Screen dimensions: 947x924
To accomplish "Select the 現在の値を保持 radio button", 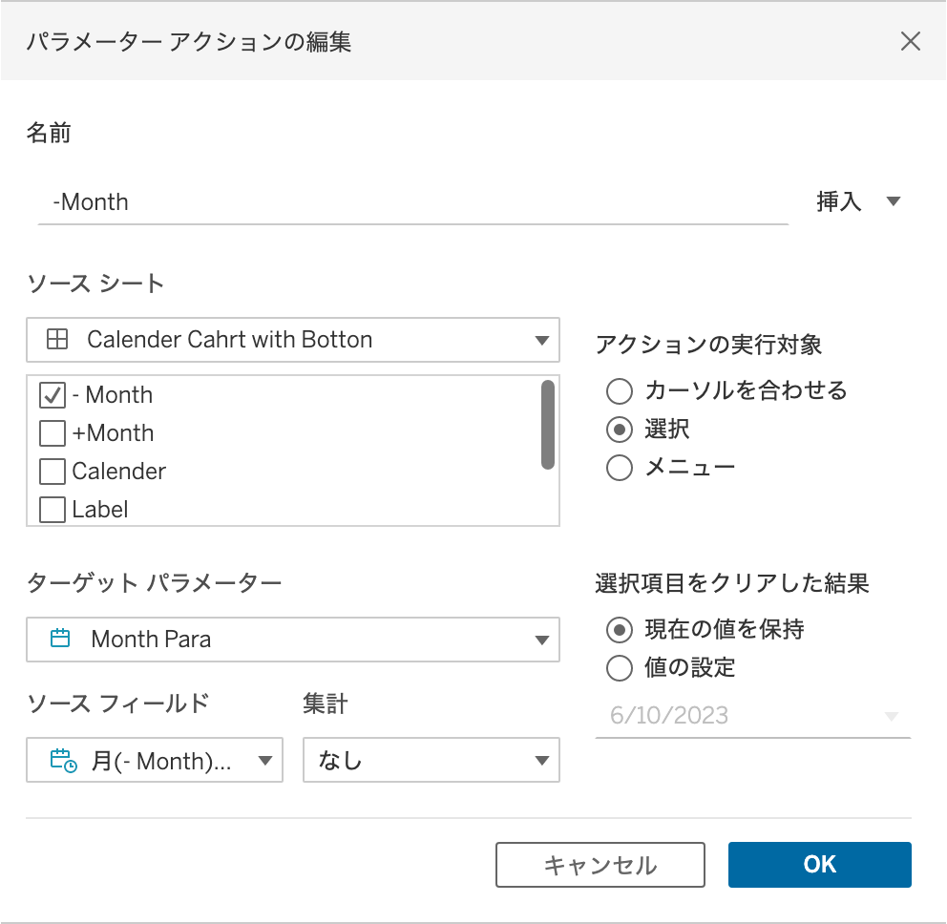I will pyautogui.click(x=620, y=629).
